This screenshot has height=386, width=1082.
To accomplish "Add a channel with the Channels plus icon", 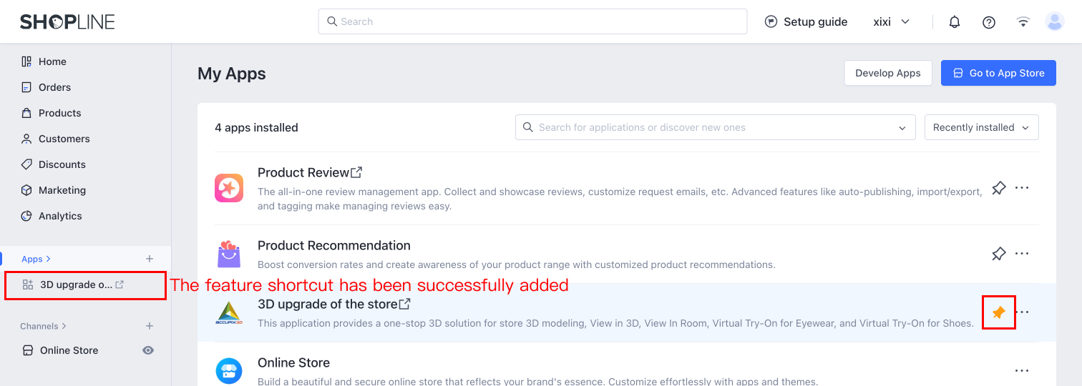I will tap(150, 326).
